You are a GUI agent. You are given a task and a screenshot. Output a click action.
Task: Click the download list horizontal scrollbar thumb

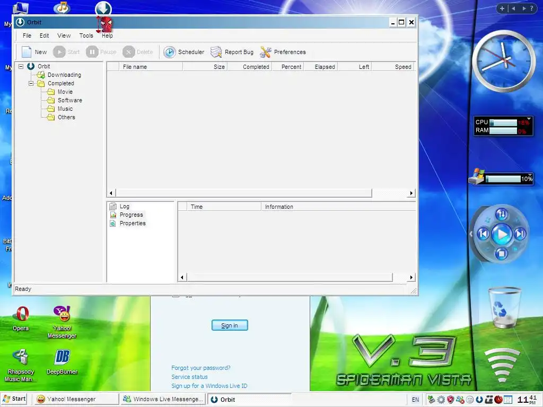pos(243,193)
